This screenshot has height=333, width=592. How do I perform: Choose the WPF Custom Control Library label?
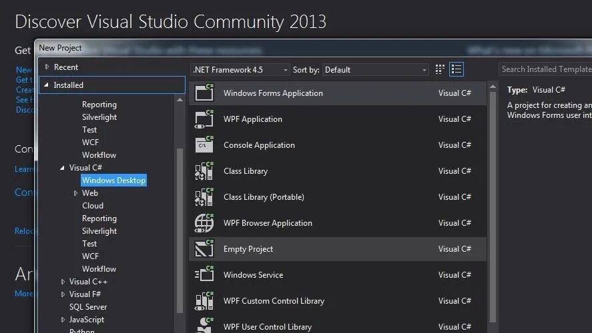coord(274,301)
